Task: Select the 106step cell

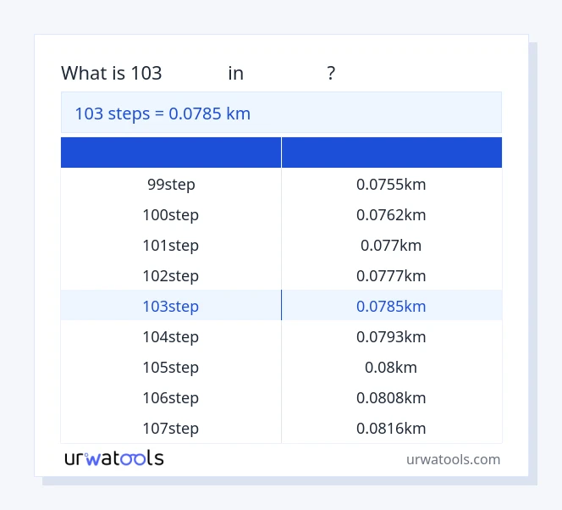Action: pos(171,397)
